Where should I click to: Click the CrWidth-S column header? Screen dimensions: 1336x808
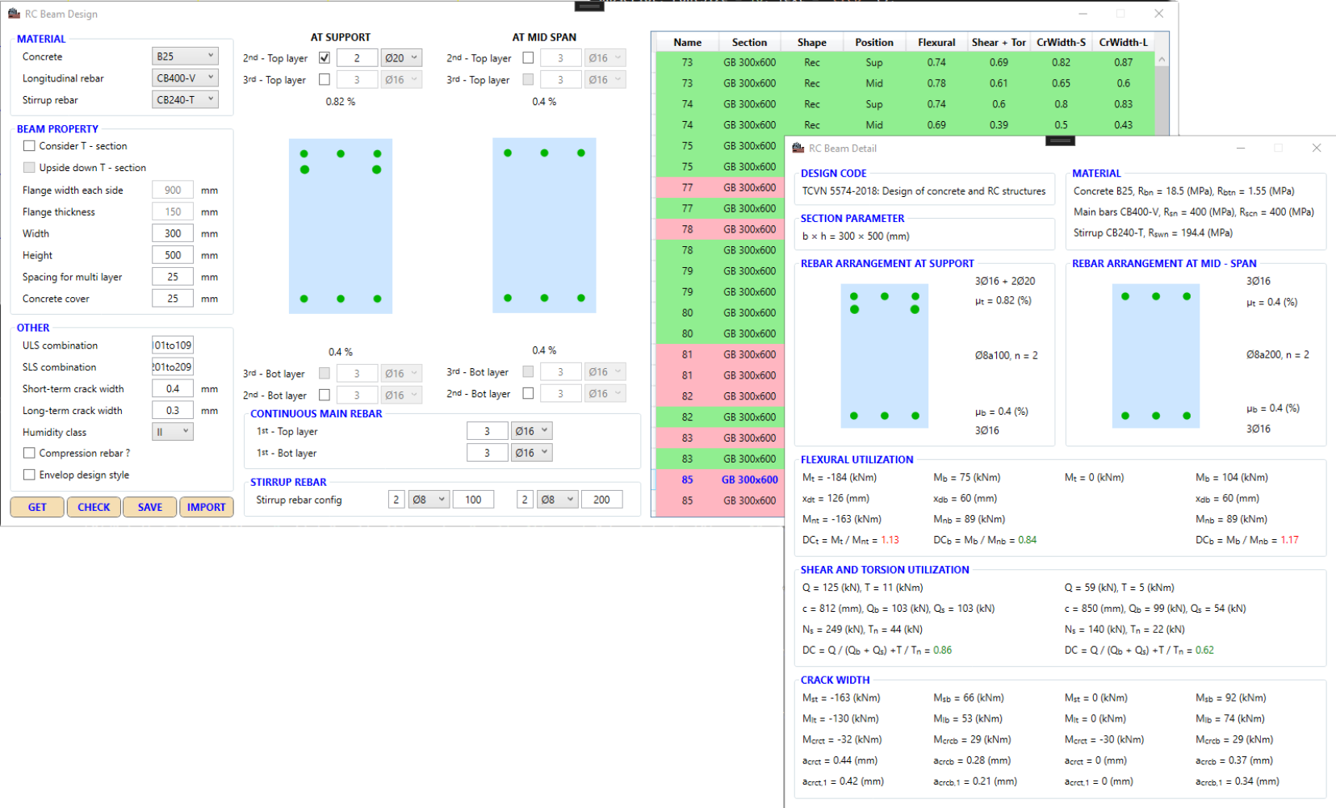click(1061, 43)
